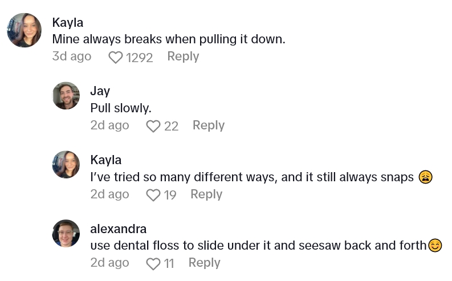Reply to Kayla's top comment
This screenshot has height=281, width=452.
[x=183, y=56]
